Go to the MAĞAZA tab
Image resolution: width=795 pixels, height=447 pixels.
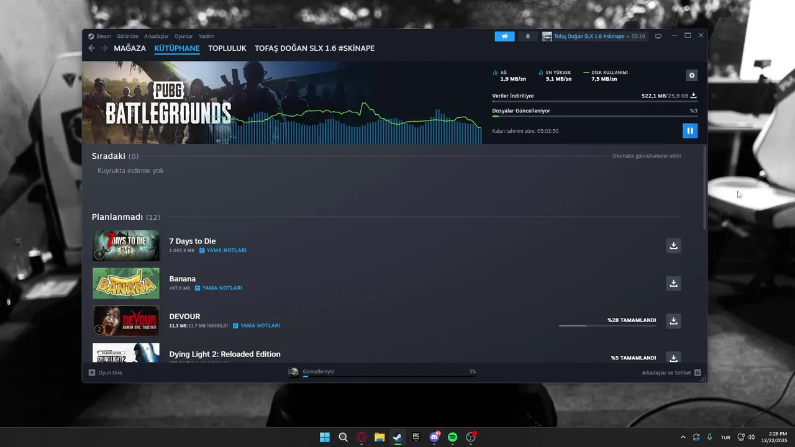pos(130,48)
